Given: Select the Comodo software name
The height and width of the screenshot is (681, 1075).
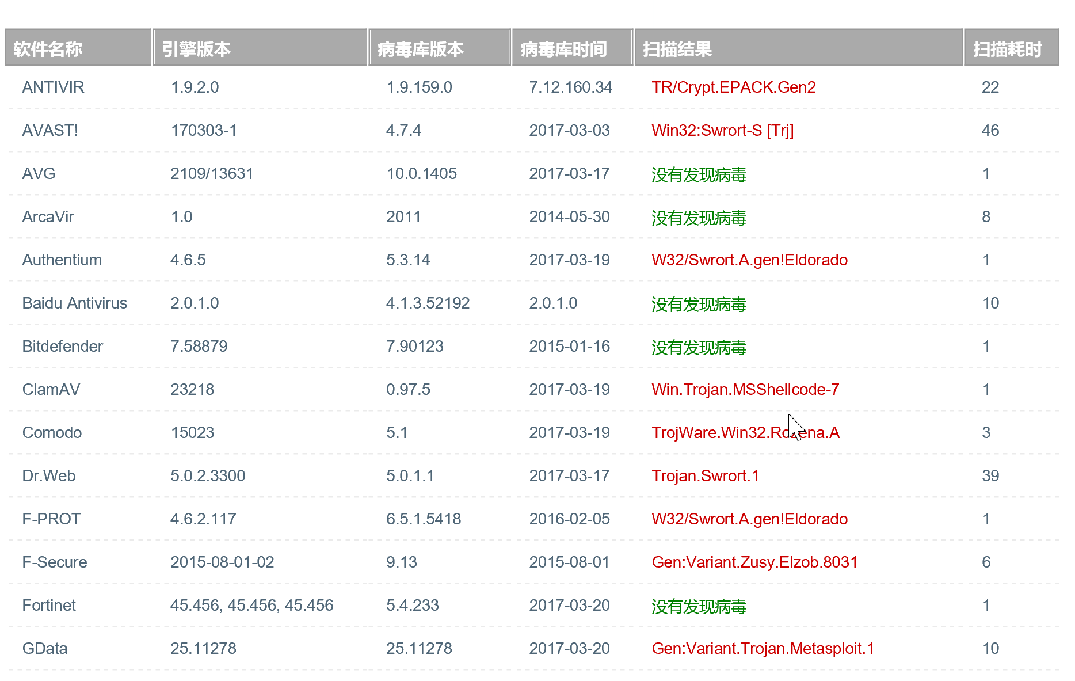Looking at the screenshot, I should [x=52, y=433].
